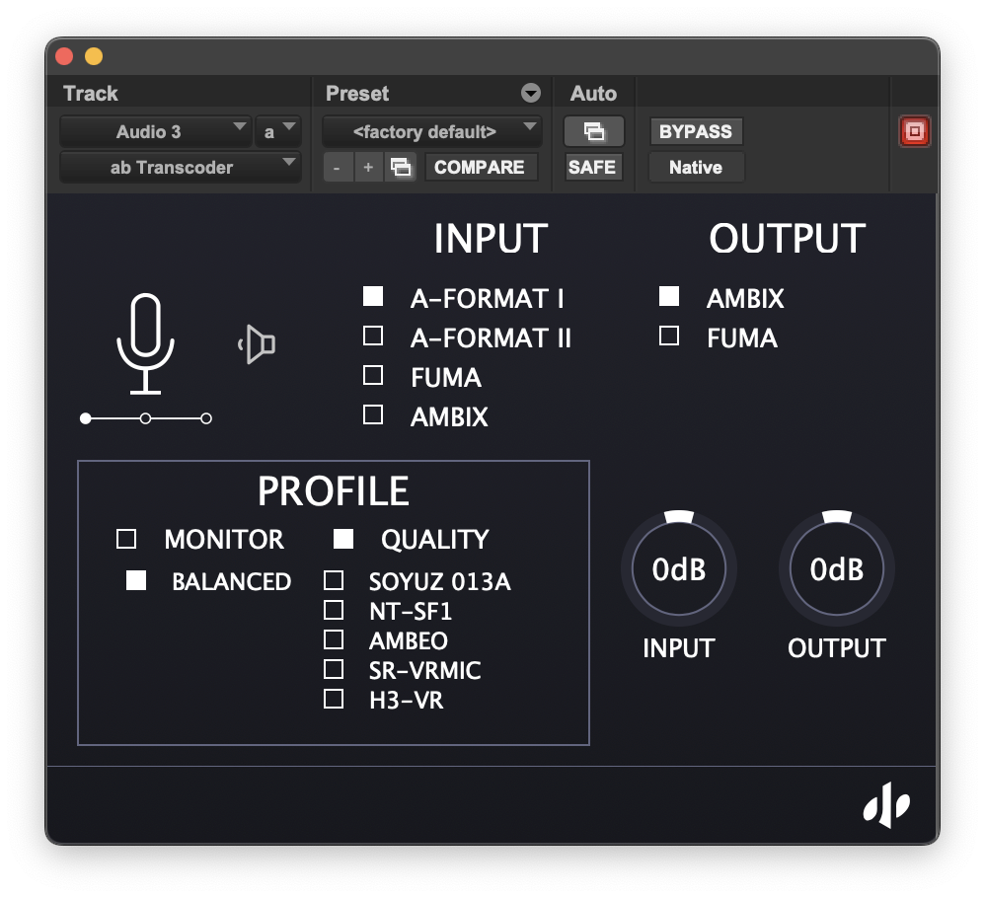Open the factory default preset dropdown
Screen dimensions: 985x898
(x=431, y=130)
